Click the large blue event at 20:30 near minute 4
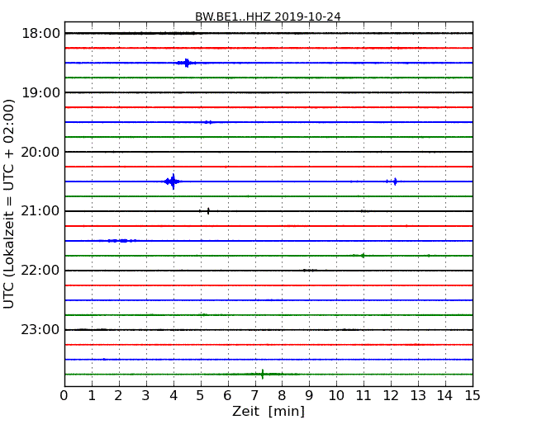Image resolution: width=537 pixels, height=429 pixels. click(x=173, y=181)
